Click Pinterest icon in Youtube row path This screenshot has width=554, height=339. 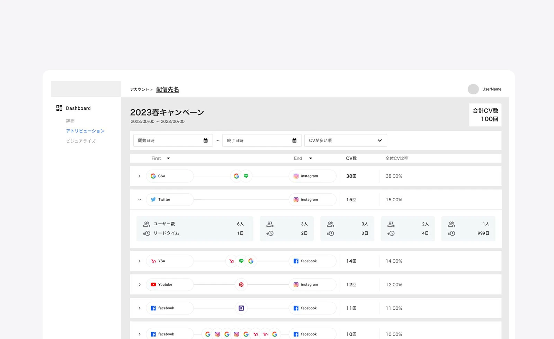coord(241,285)
